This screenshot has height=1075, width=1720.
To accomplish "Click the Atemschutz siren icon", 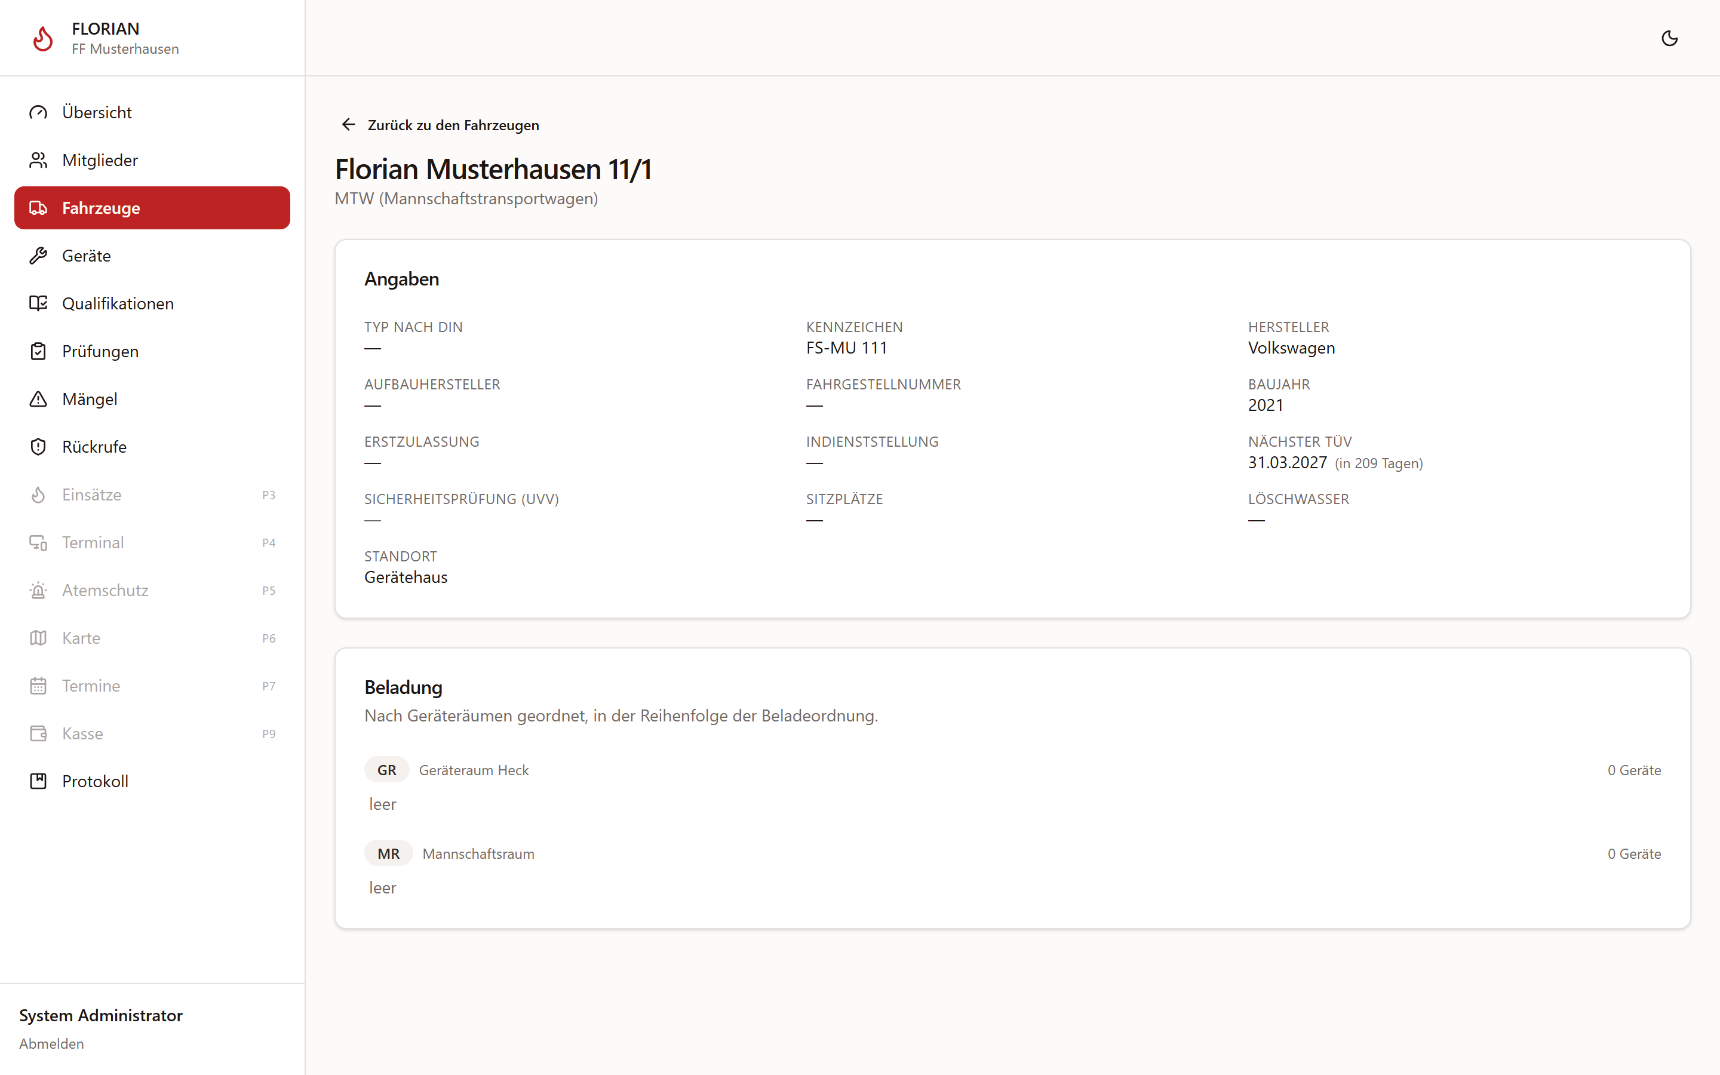I will point(38,590).
